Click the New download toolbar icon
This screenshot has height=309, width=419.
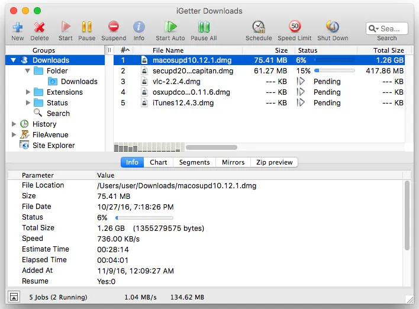(x=18, y=27)
